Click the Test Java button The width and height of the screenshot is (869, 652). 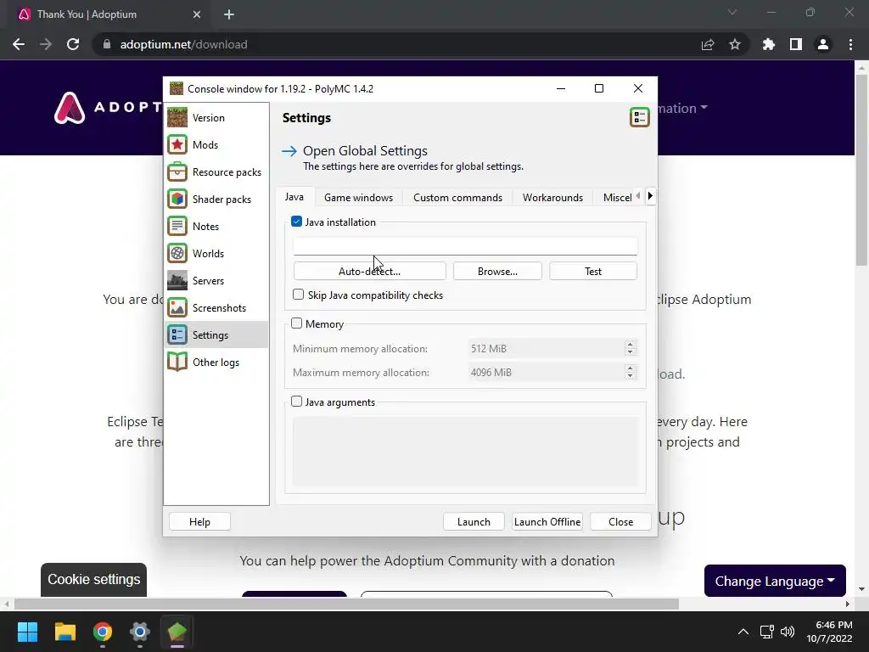click(593, 271)
